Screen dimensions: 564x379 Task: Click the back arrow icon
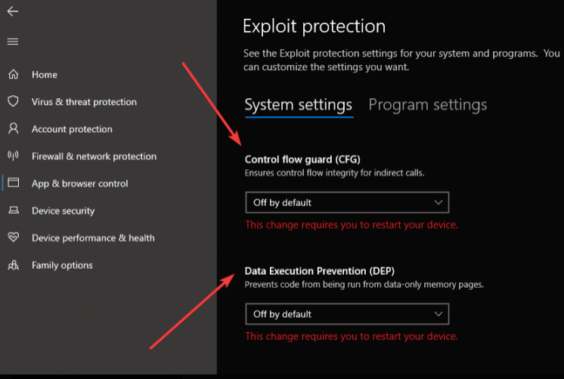(13, 11)
